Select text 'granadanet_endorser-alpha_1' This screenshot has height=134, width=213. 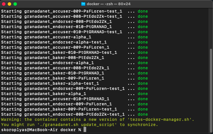click(59, 63)
